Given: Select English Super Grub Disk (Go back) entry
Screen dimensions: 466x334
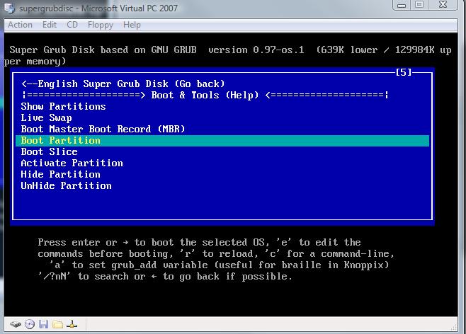Looking at the screenshot, I should tap(222, 83).
